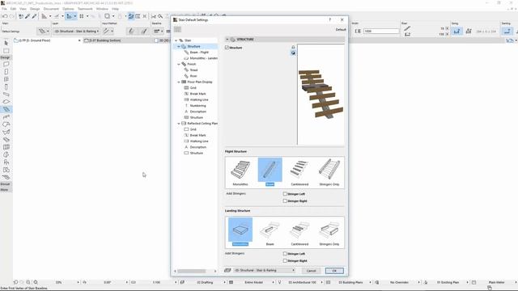This screenshot has height=291, width=518.
Task: Select Cantilevered landing structure option
Action: [x=299, y=232]
